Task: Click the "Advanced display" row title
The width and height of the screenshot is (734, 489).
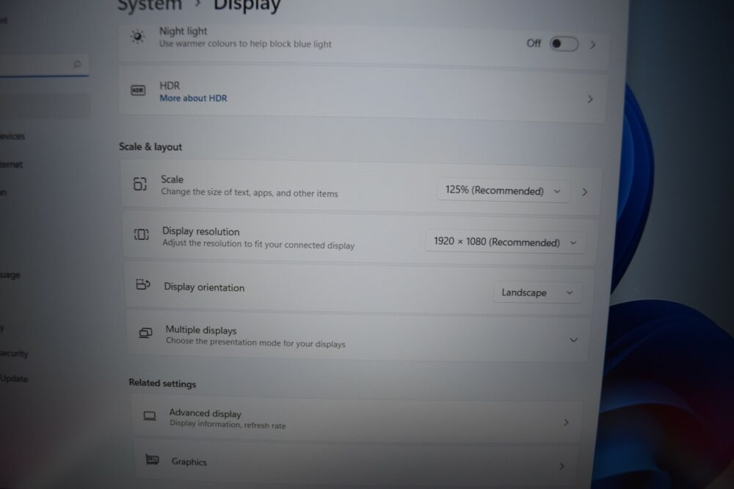Action: [205, 413]
